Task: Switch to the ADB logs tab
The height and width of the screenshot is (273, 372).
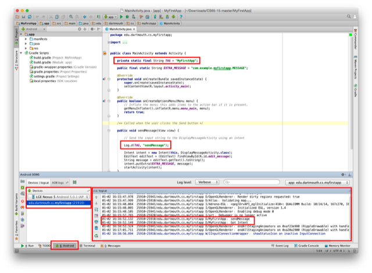Action: click(x=59, y=182)
